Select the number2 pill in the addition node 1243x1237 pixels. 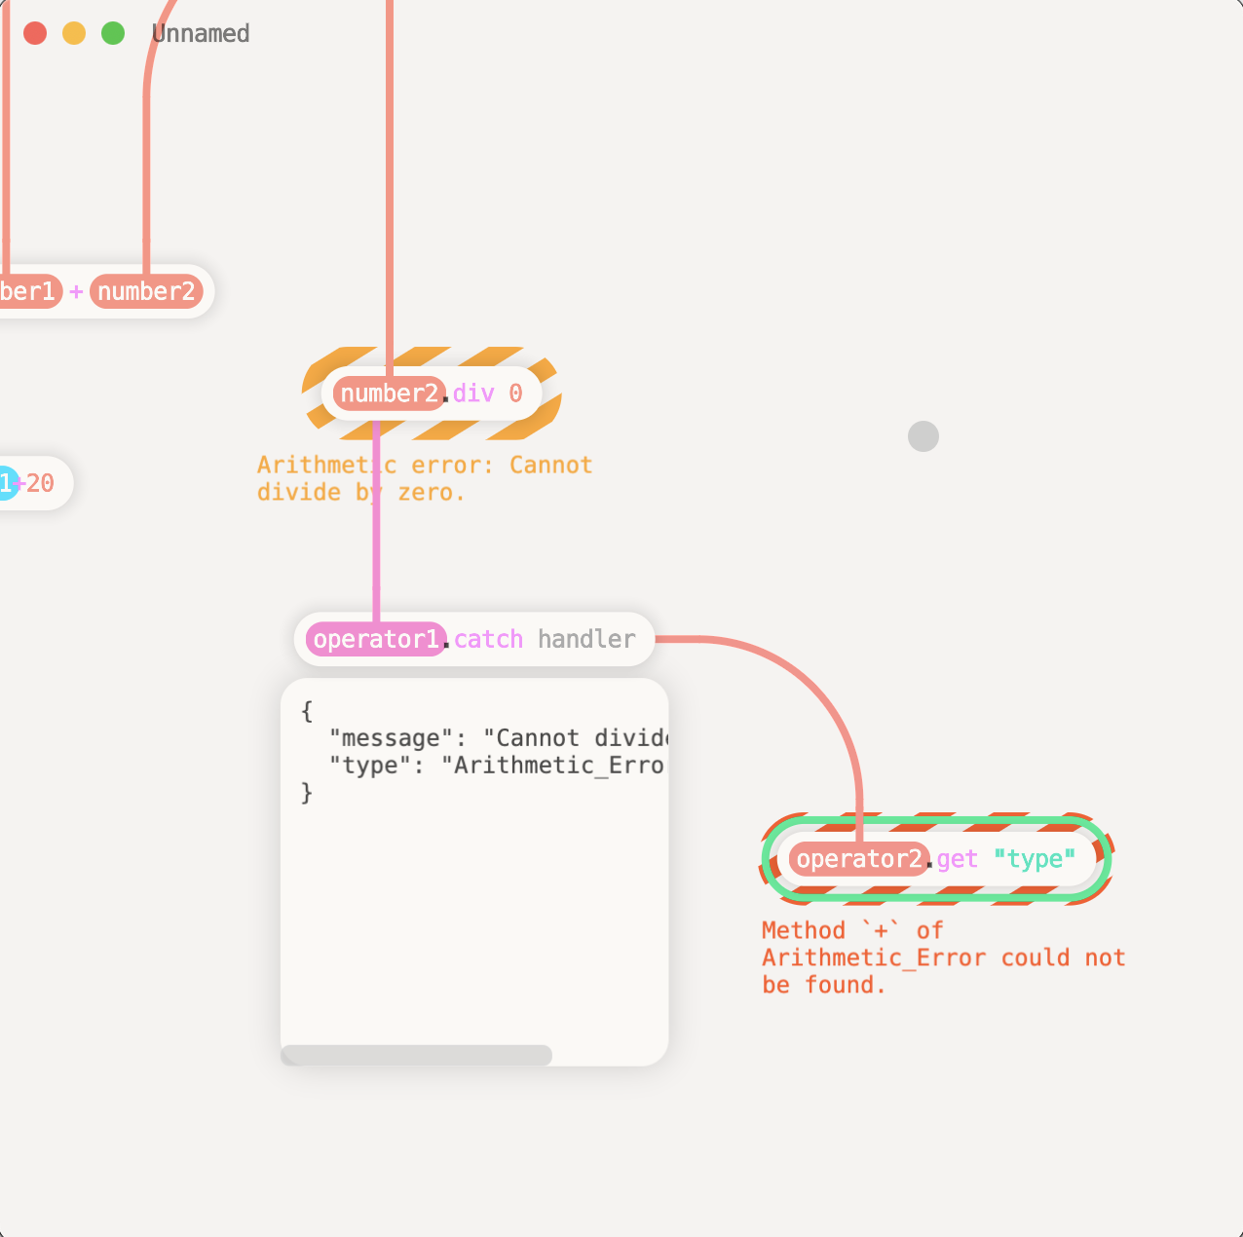point(146,291)
